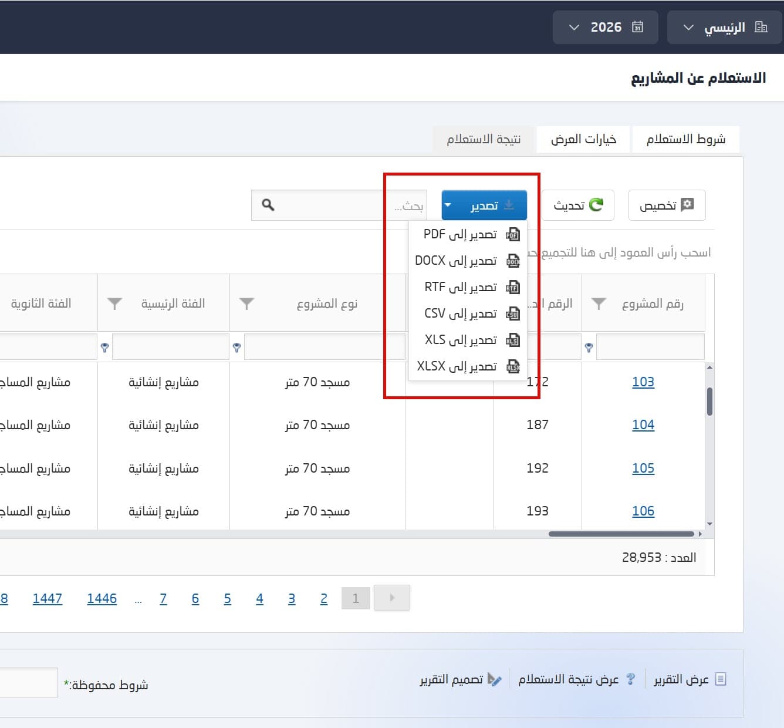784x728 pixels.
Task: Click filter-row operator icon under الفئة الرئيسية
Action: pos(104,348)
